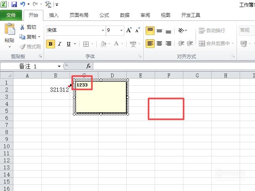Toggle top vertical alignment
Image resolution: width=255 pixels, height=191 pixels.
coord(150,31)
